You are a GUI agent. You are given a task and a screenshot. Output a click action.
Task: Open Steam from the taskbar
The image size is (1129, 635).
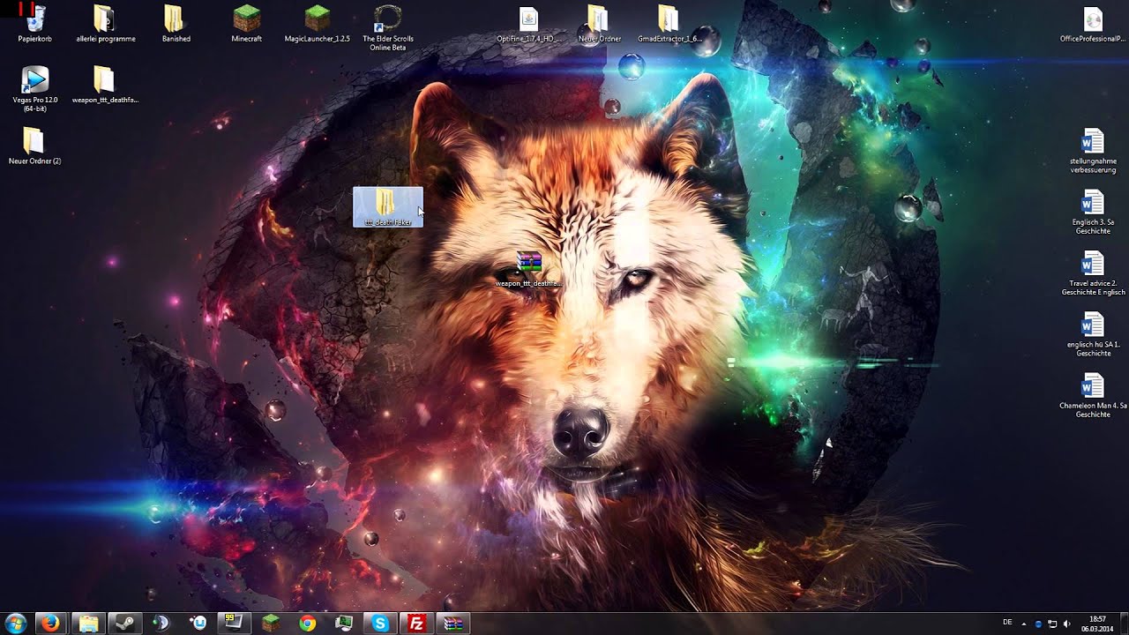click(x=123, y=624)
